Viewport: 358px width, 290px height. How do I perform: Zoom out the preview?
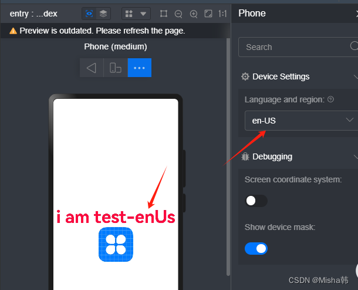click(x=178, y=14)
